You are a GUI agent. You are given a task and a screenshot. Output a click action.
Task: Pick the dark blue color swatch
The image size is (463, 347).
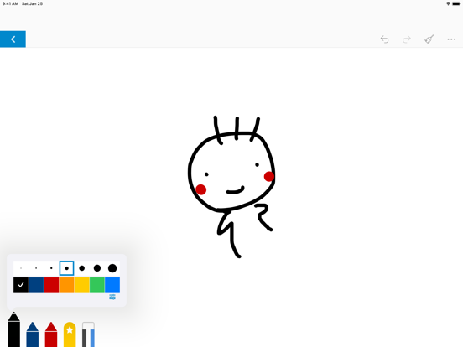point(36,285)
